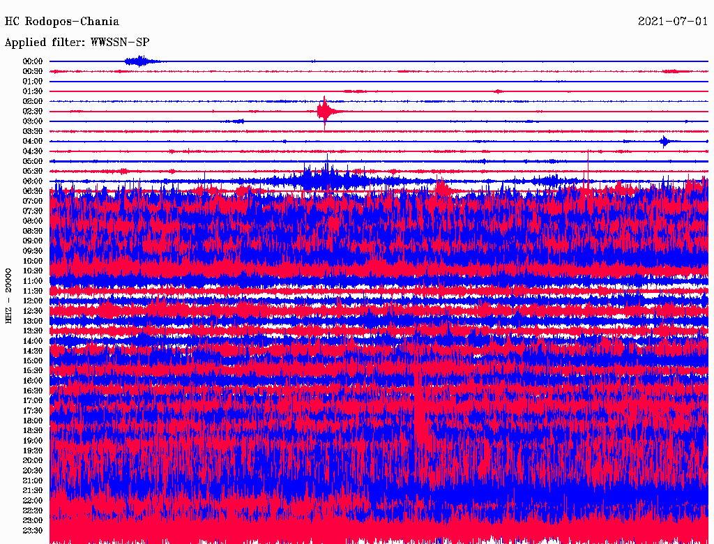Click the 12:00 time row label
The width and height of the screenshot is (714, 544).
pyautogui.click(x=33, y=301)
